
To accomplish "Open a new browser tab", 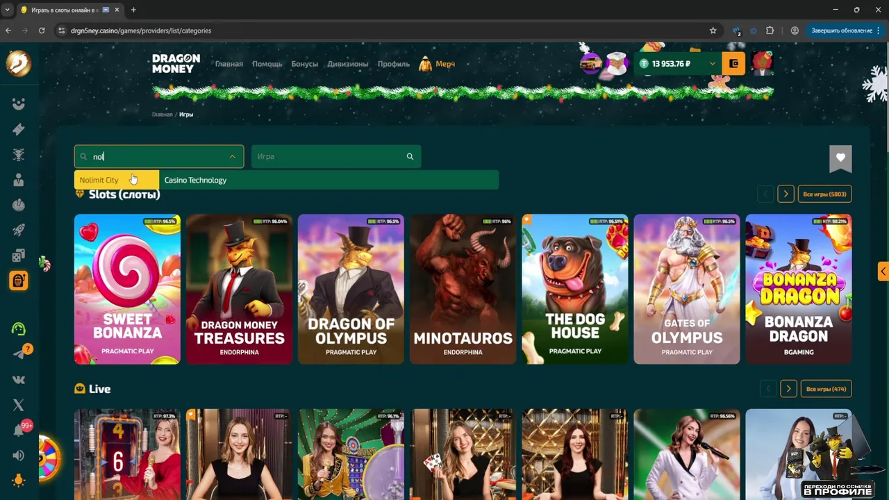I will (133, 10).
